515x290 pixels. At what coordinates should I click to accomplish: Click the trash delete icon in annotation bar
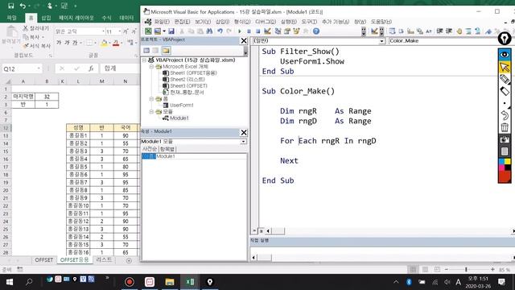[505, 127]
